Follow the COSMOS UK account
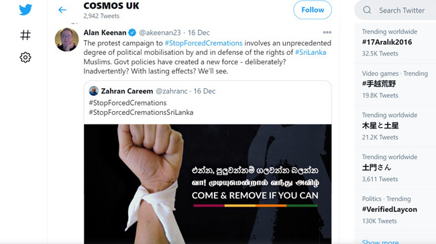Screen dimensions: 436x244 313,10
